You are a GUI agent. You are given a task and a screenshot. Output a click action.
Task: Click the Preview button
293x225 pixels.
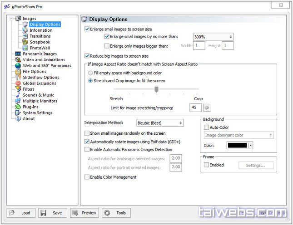pos(84,213)
